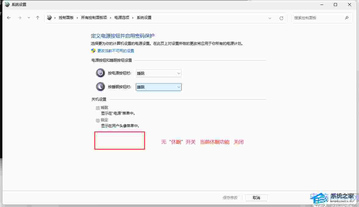The height and width of the screenshot is (207, 359).
Task: Open the 更改当前不可用的设置 link
Action: click(116, 51)
